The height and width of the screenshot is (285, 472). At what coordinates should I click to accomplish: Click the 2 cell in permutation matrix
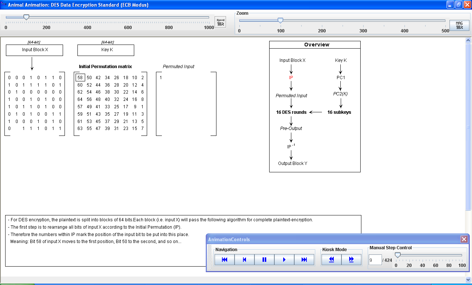pyautogui.click(x=142, y=78)
